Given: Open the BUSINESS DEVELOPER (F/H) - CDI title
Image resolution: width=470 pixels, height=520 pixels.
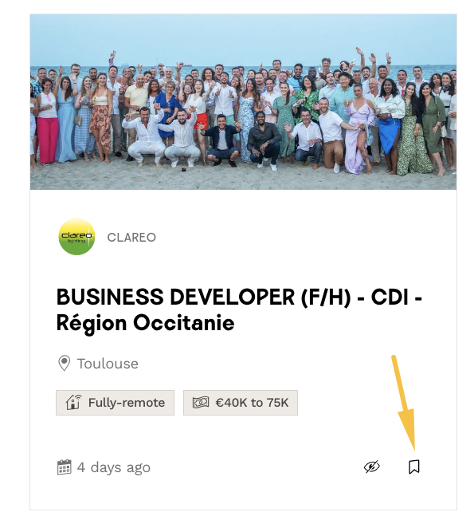Looking at the screenshot, I should click(x=239, y=297).
